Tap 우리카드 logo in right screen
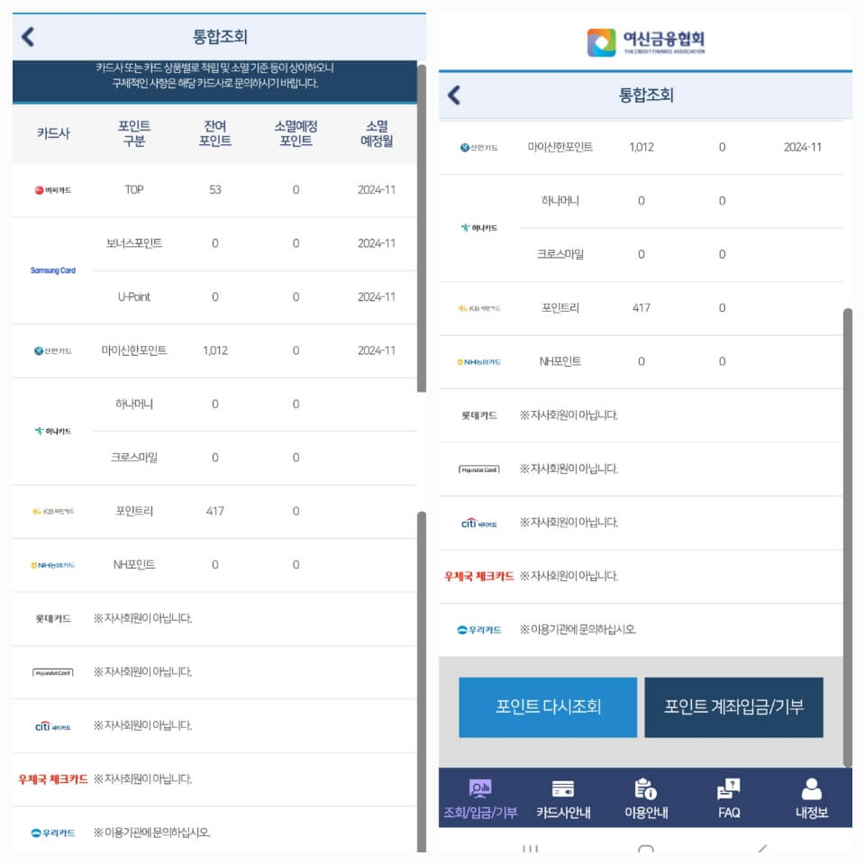Viewport: 865px width, 865px height. (478, 630)
